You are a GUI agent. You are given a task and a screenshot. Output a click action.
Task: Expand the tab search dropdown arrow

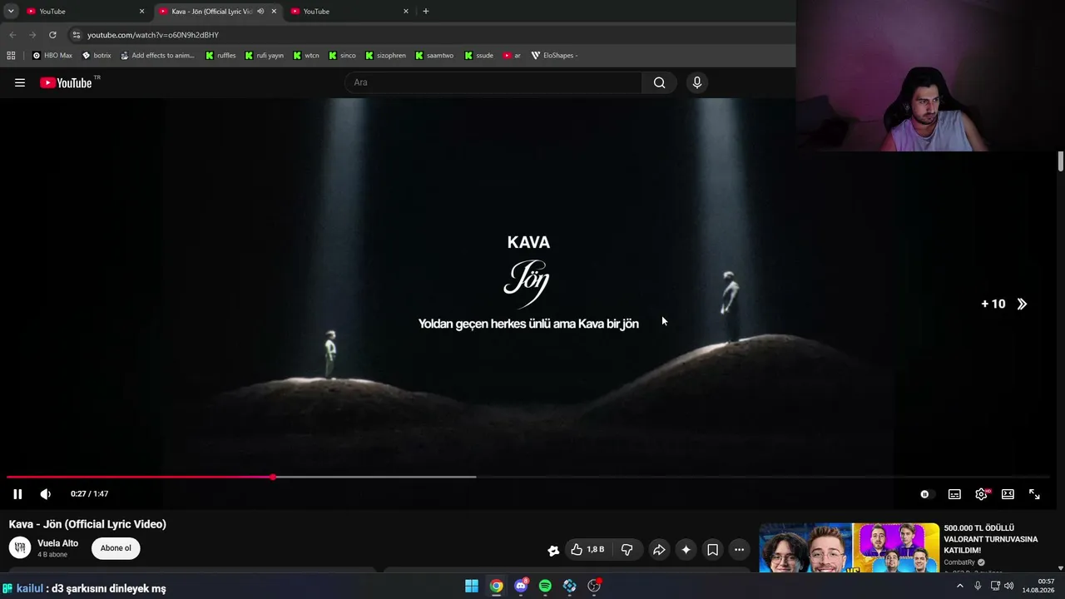tap(11, 12)
